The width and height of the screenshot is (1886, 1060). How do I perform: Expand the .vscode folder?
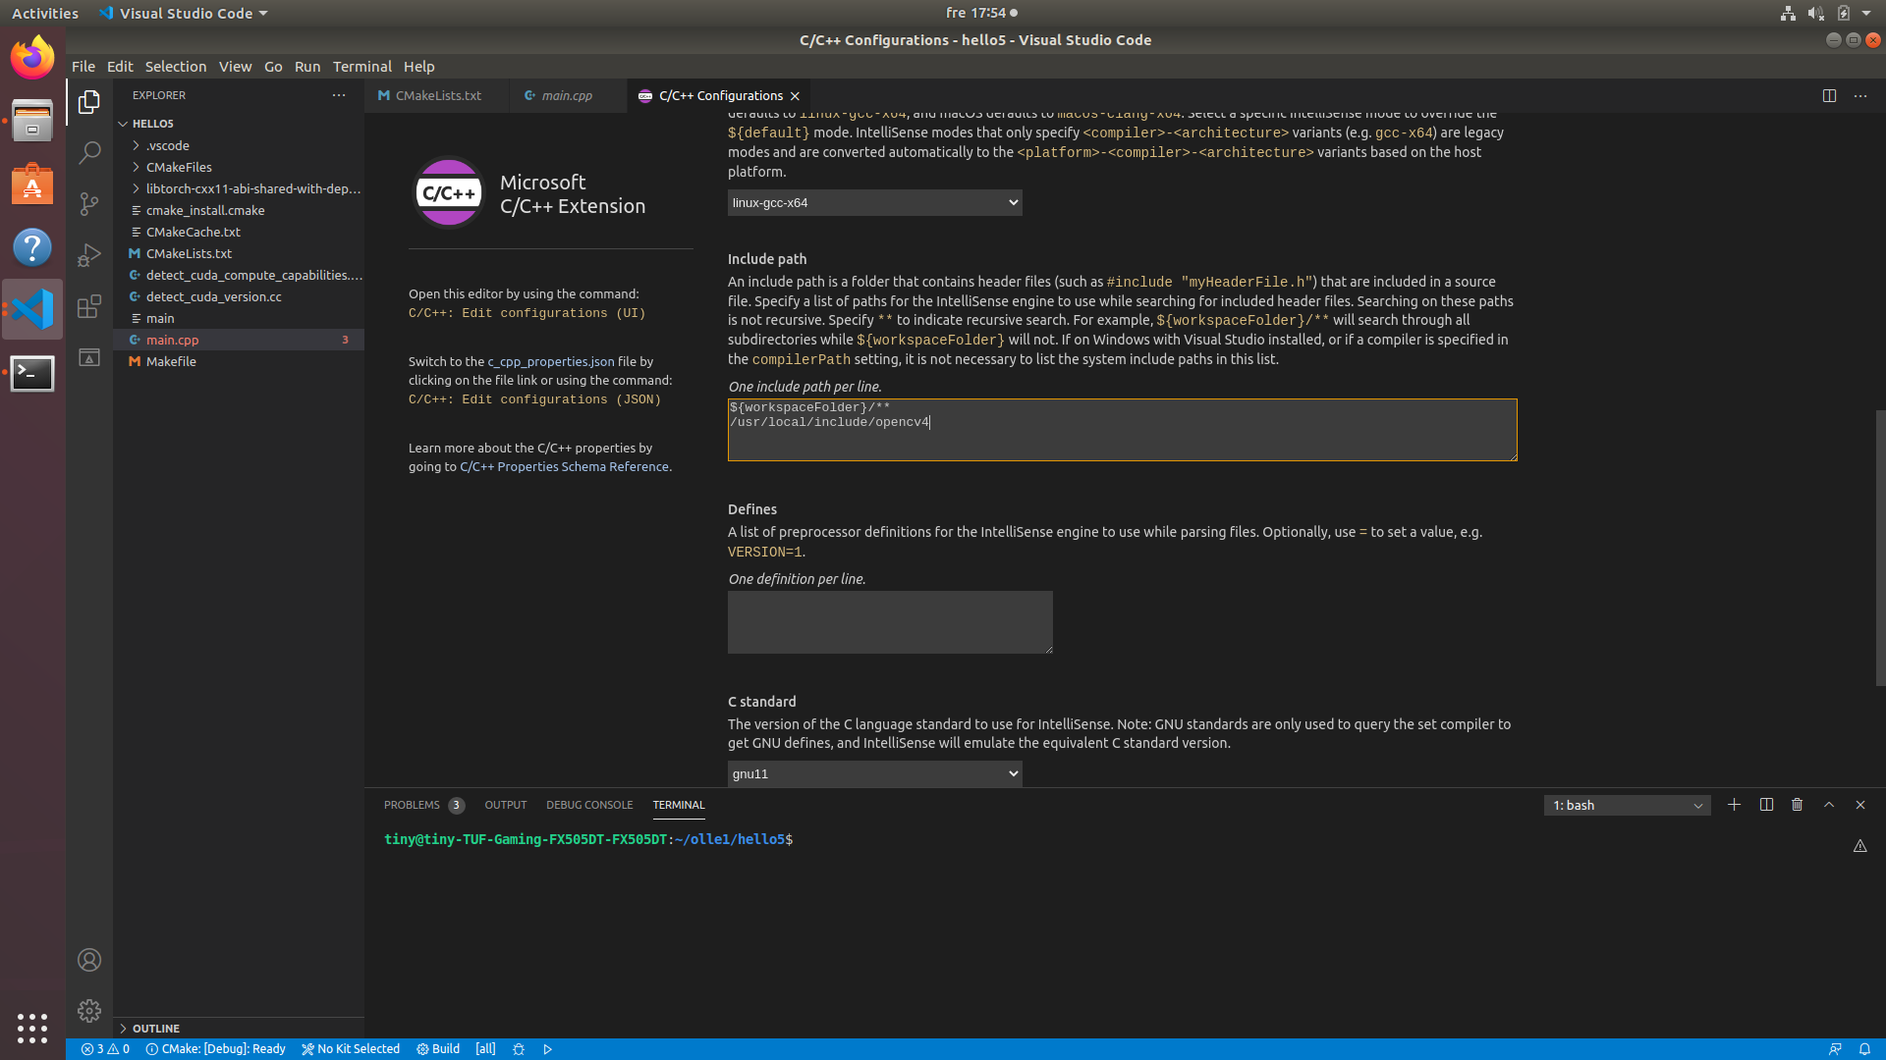click(x=168, y=145)
